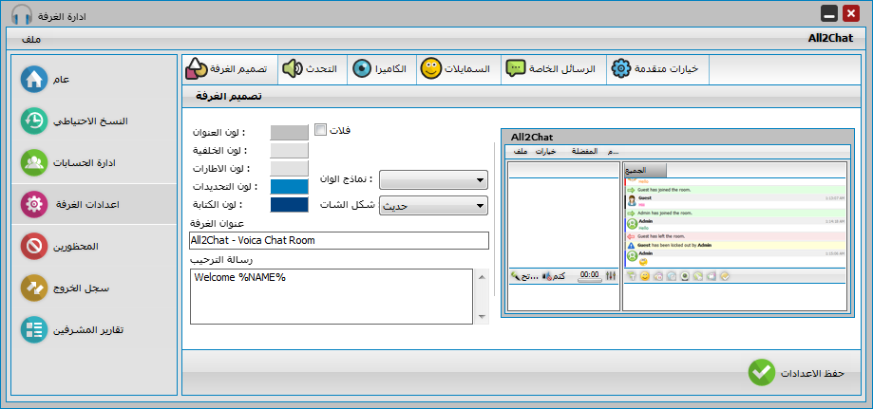The width and height of the screenshot is (873, 409).
Task: Open ادارة الحسابات accounts icon
Action: tap(34, 163)
